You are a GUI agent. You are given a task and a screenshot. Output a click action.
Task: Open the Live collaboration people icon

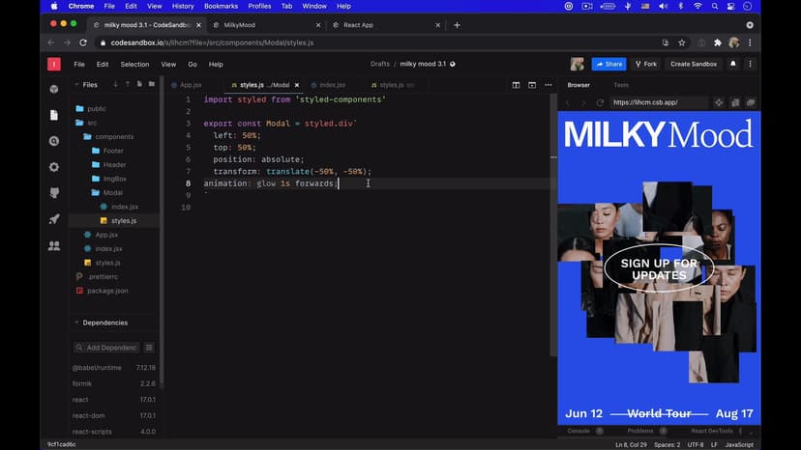54,245
